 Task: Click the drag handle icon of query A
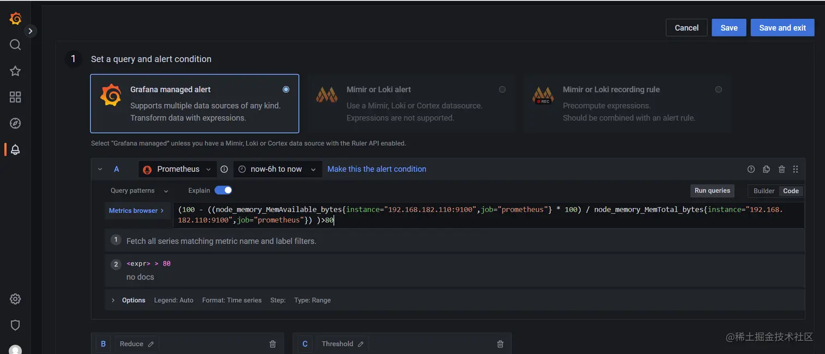(x=795, y=169)
